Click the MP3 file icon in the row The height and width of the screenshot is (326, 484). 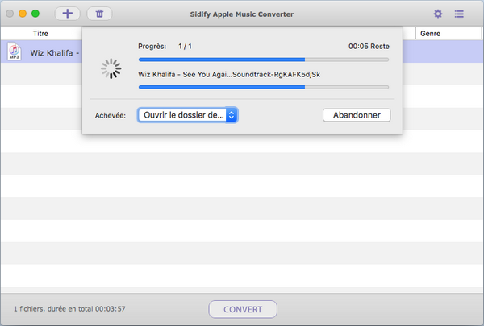coord(14,52)
